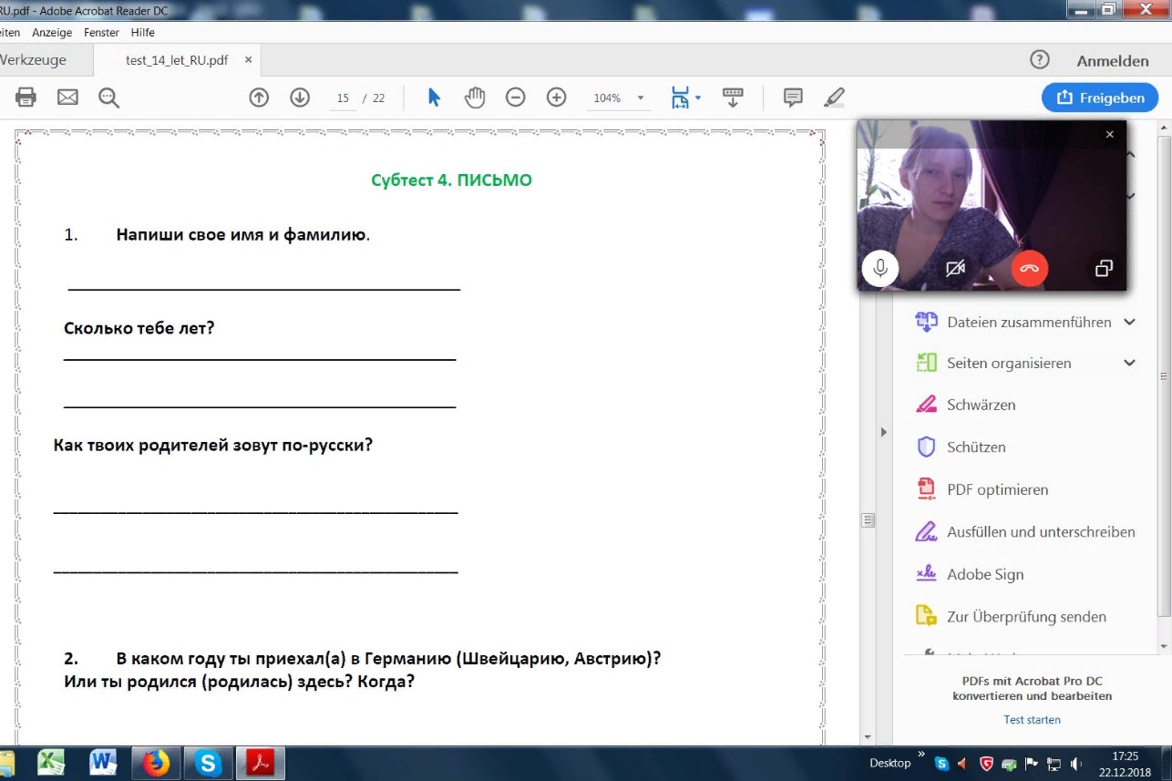Go to previous page with up arrow
The image size is (1172, 781).
pyautogui.click(x=259, y=98)
